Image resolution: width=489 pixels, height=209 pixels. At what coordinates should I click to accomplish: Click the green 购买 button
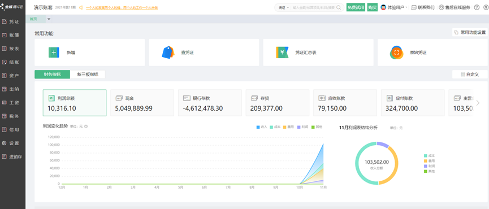click(x=373, y=7)
